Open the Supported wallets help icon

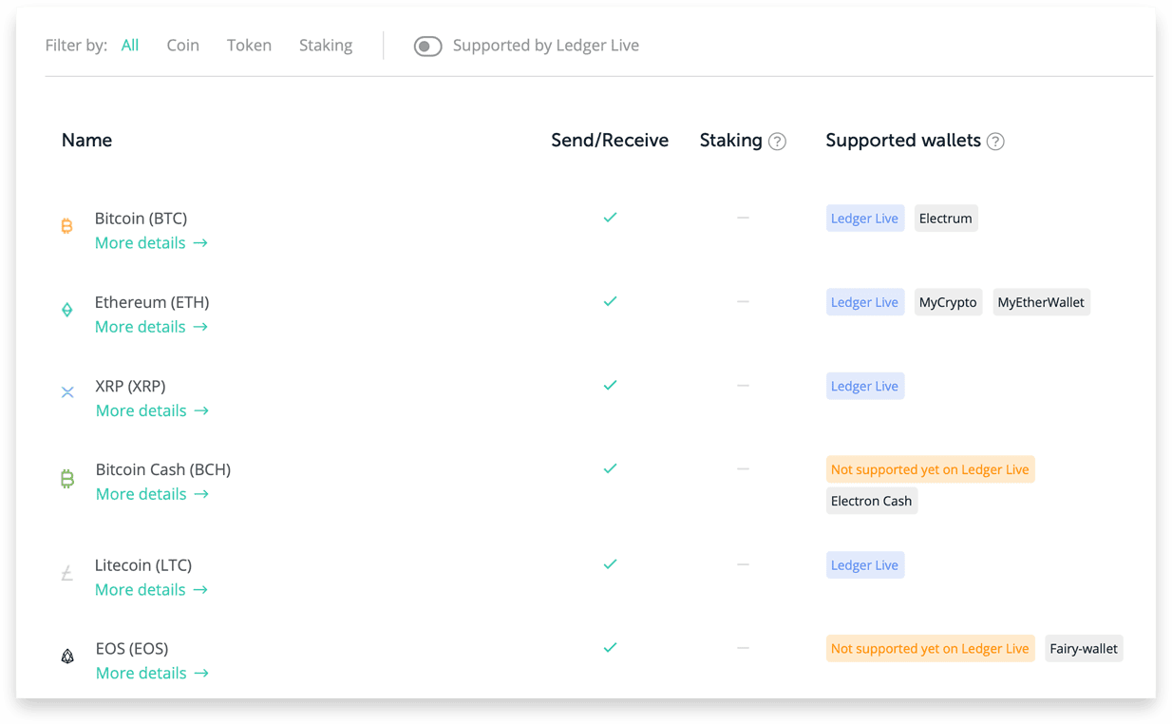[995, 142]
